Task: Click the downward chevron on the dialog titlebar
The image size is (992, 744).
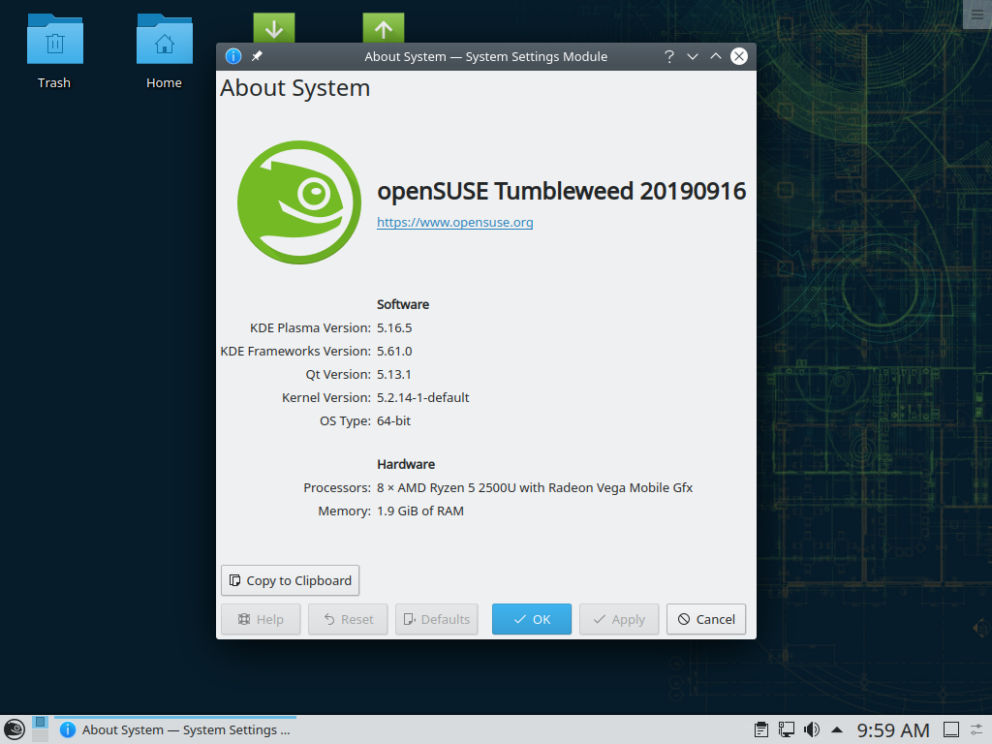Action: [692, 56]
